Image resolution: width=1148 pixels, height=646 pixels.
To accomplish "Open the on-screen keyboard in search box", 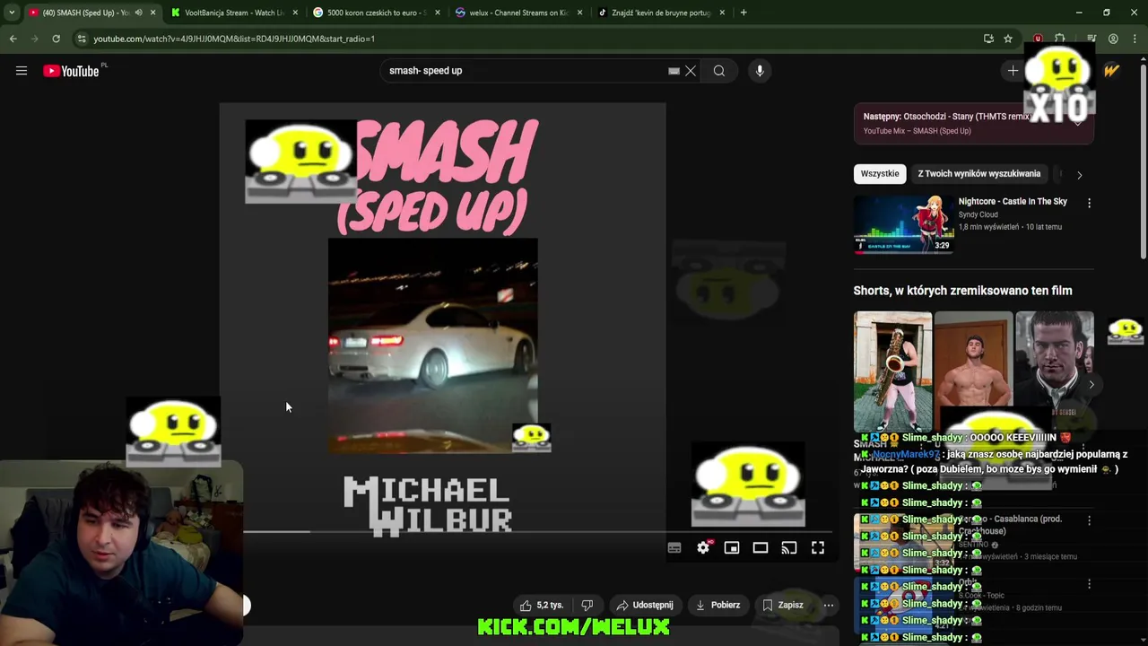I will (674, 71).
